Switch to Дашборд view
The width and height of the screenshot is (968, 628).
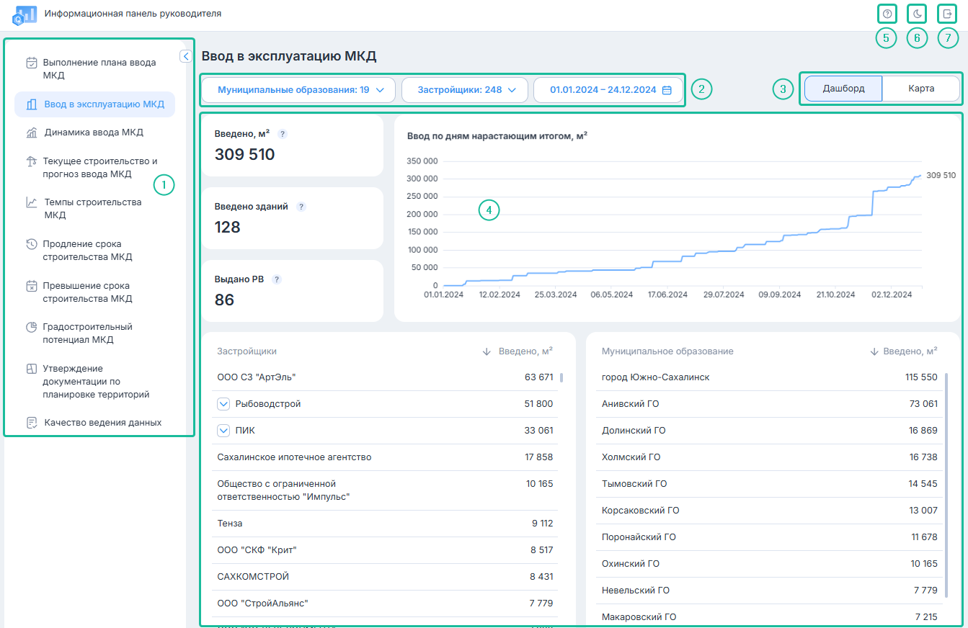[843, 89]
